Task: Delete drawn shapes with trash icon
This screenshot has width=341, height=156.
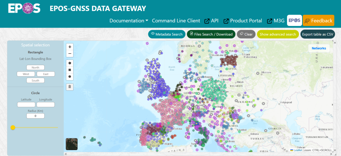Action: point(70,87)
